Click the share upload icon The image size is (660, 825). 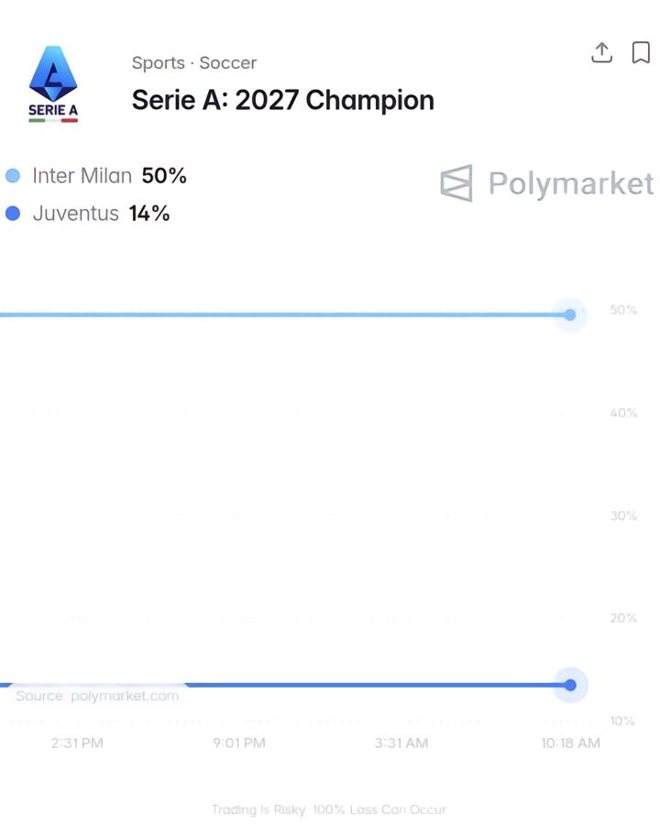coord(601,52)
